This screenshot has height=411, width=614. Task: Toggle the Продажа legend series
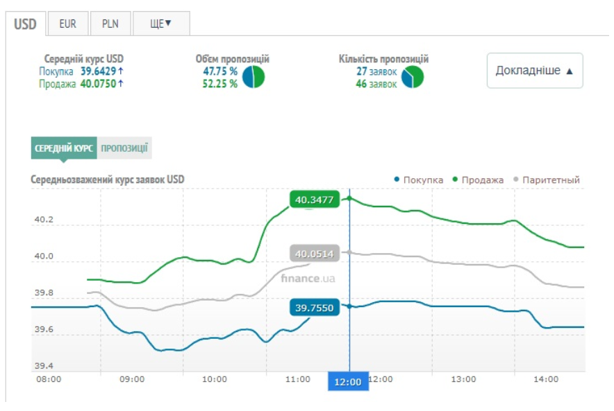479,180
